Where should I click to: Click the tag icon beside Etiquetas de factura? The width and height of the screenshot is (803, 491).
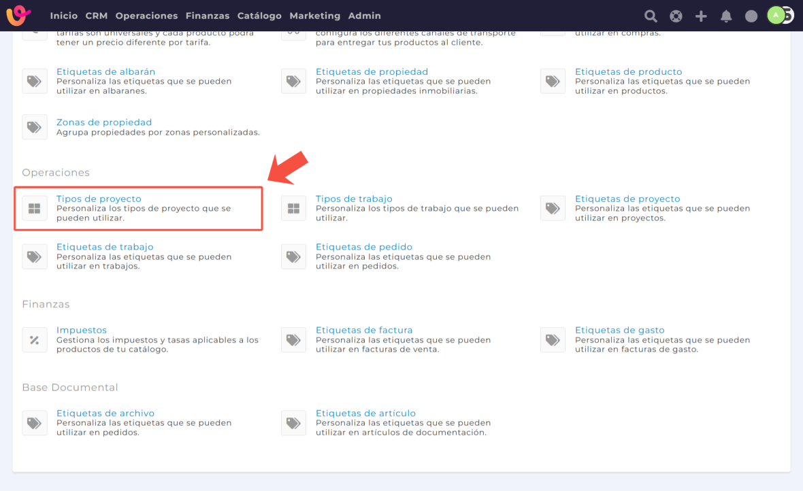(x=293, y=340)
